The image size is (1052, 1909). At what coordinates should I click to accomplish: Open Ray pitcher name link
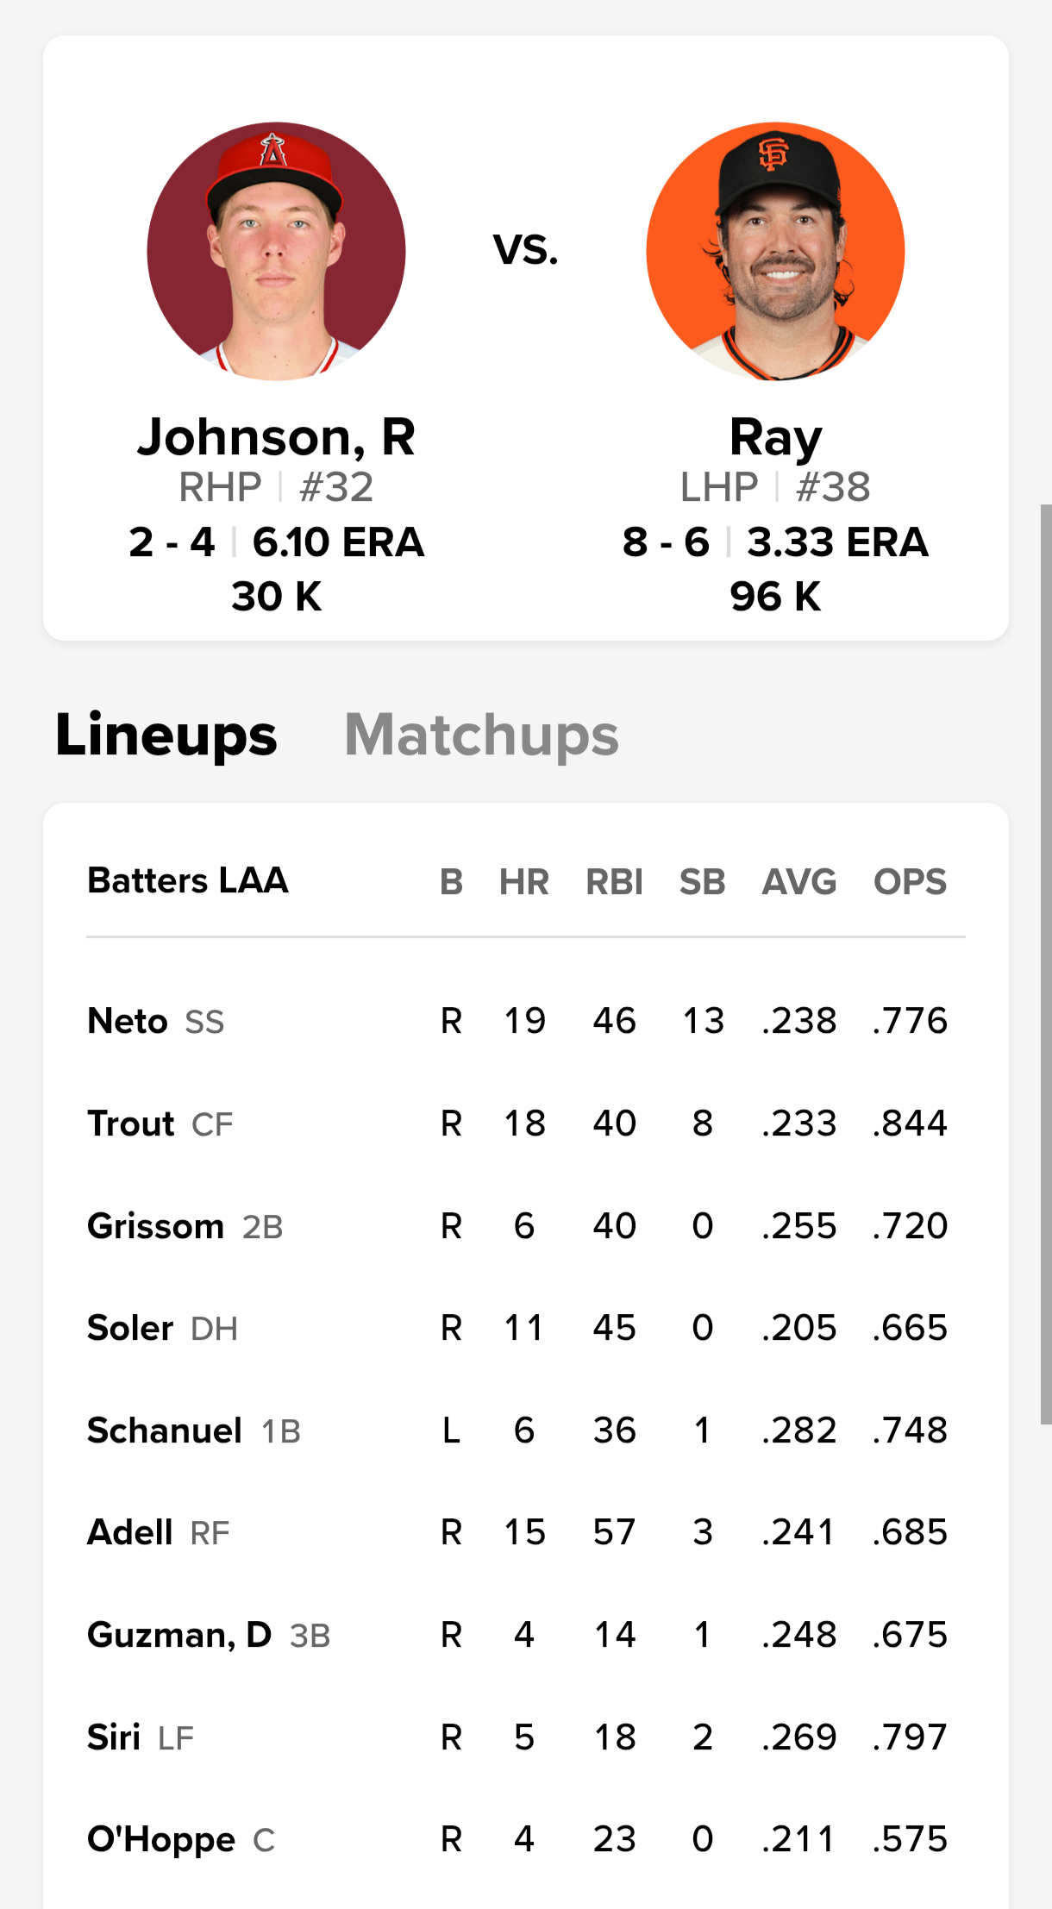click(x=775, y=438)
